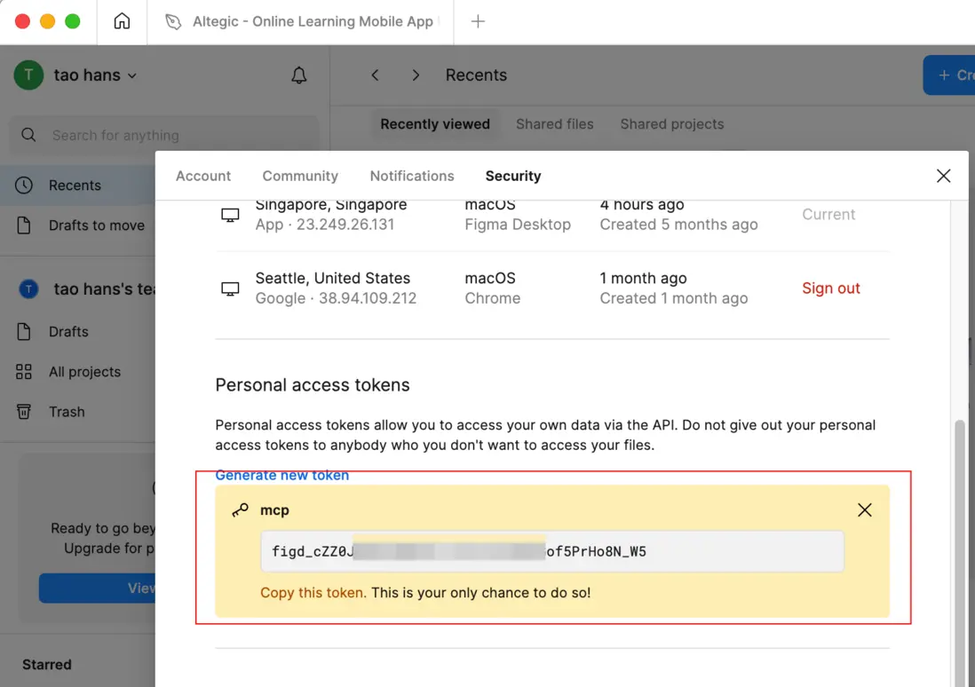Switch to the Account tab
Screen dimensions: 975x687
coord(203,176)
